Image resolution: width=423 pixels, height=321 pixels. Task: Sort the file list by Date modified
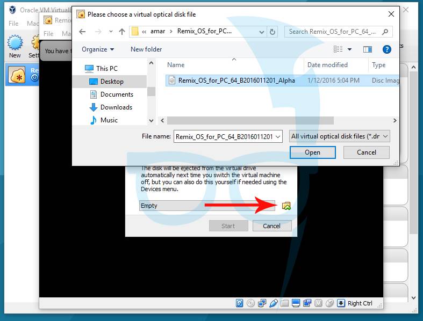click(327, 65)
